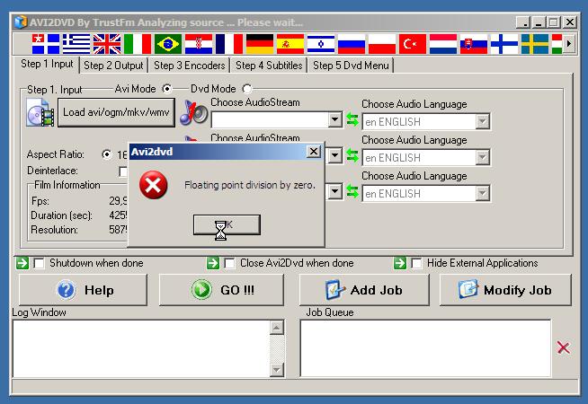Toggle the Deinterlace checkbox

point(123,171)
